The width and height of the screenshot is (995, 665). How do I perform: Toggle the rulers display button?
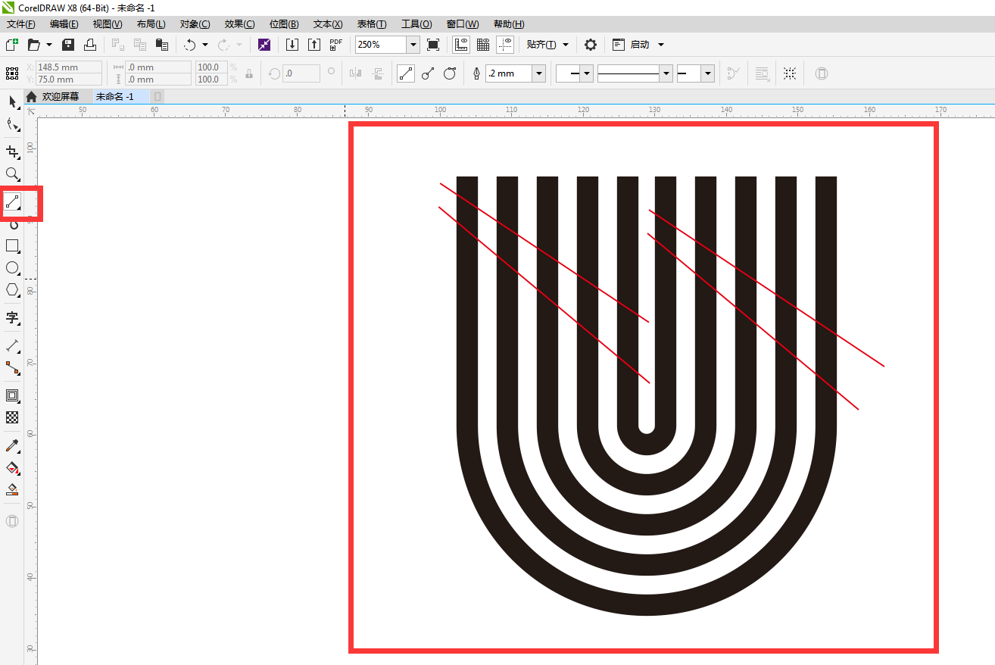pos(460,45)
